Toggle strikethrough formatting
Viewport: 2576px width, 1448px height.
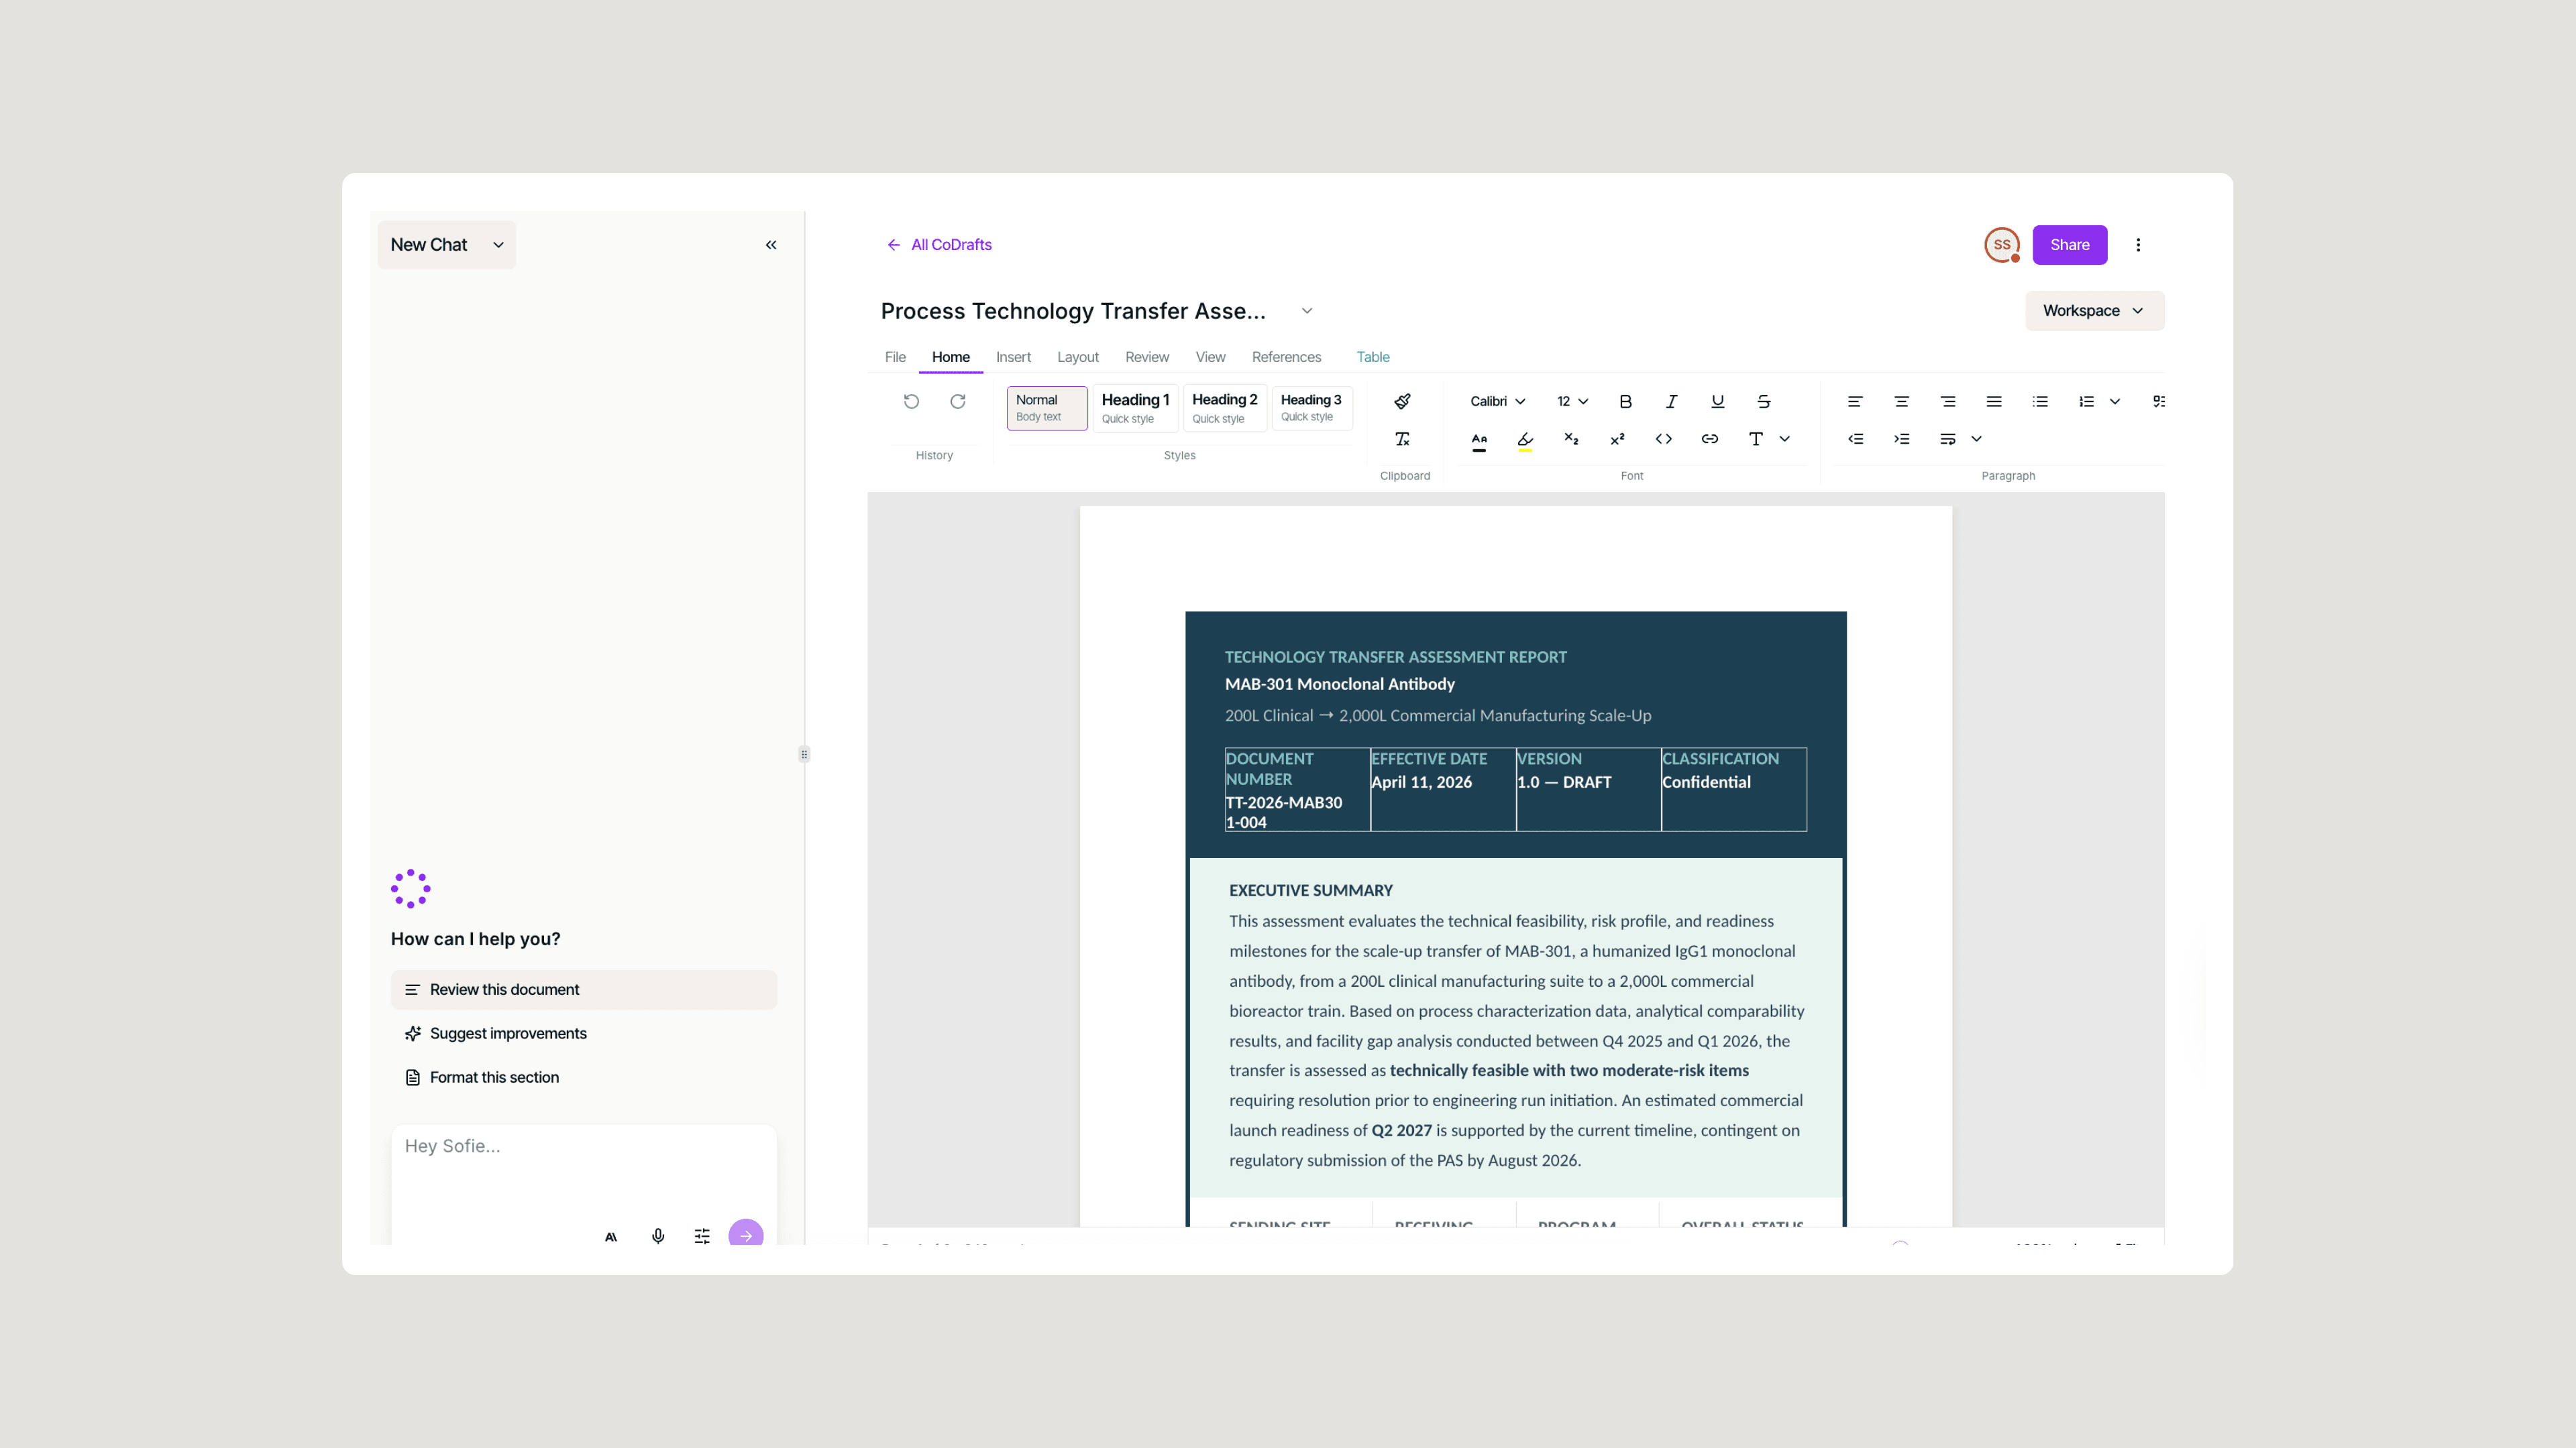coord(1763,401)
